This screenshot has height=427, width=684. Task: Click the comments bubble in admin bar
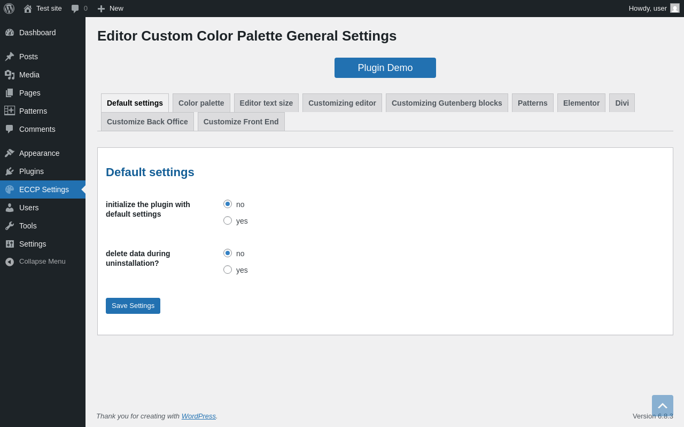click(75, 9)
